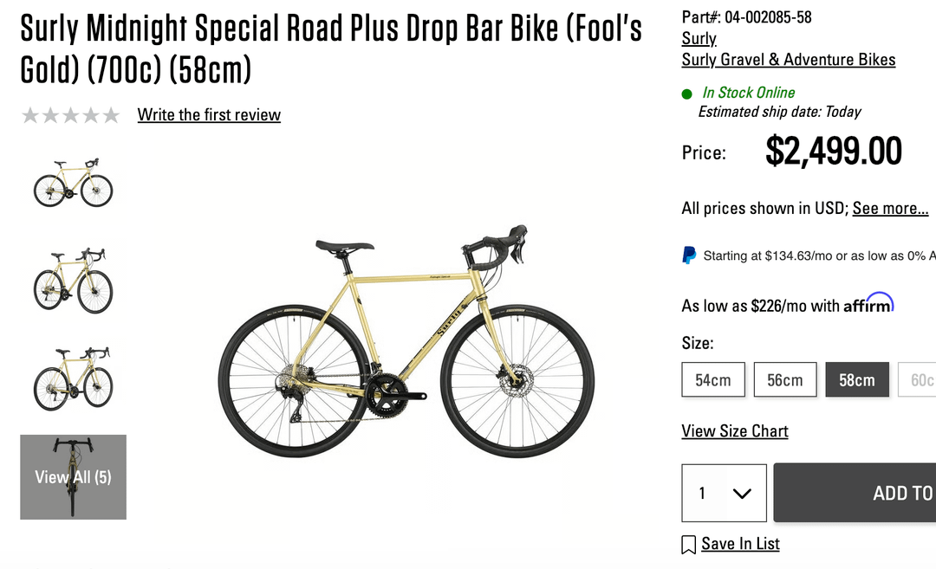This screenshot has width=936, height=569.
Task: Choose the 58cm size option
Action: click(x=857, y=380)
